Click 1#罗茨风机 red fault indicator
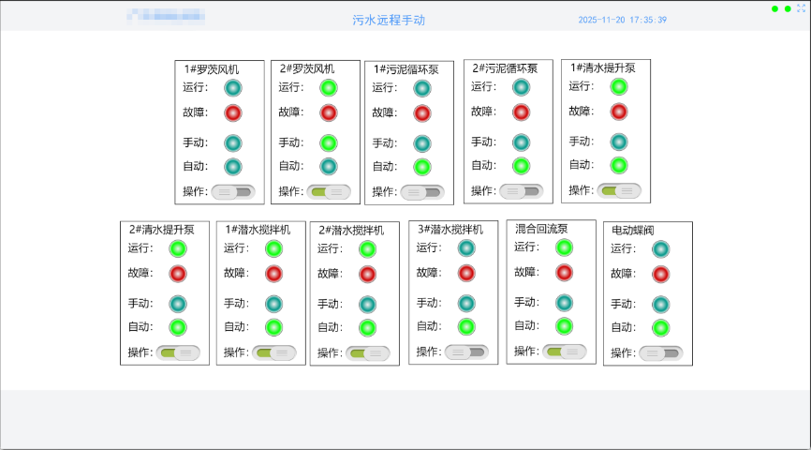811x450 pixels. pyautogui.click(x=233, y=112)
